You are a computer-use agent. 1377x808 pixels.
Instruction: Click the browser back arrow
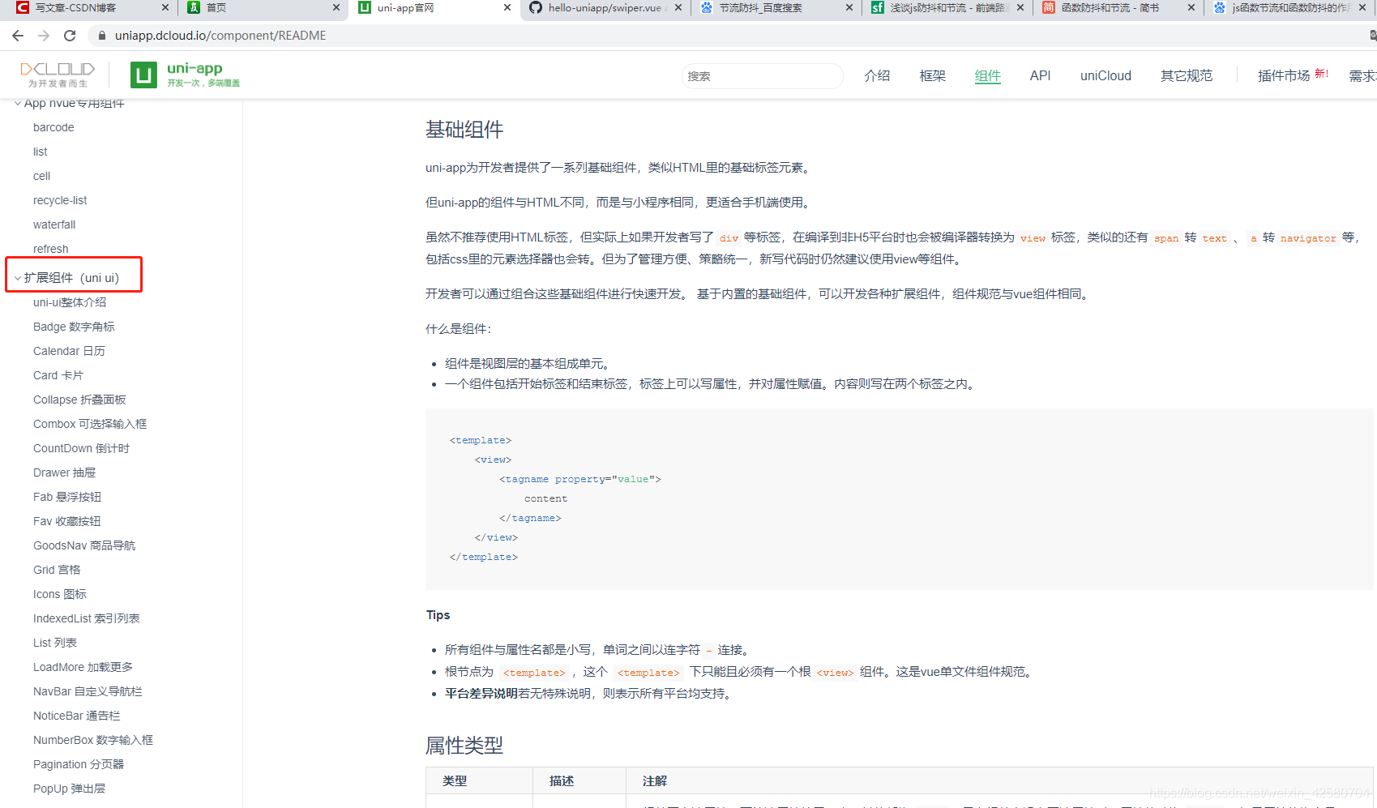pyautogui.click(x=18, y=36)
